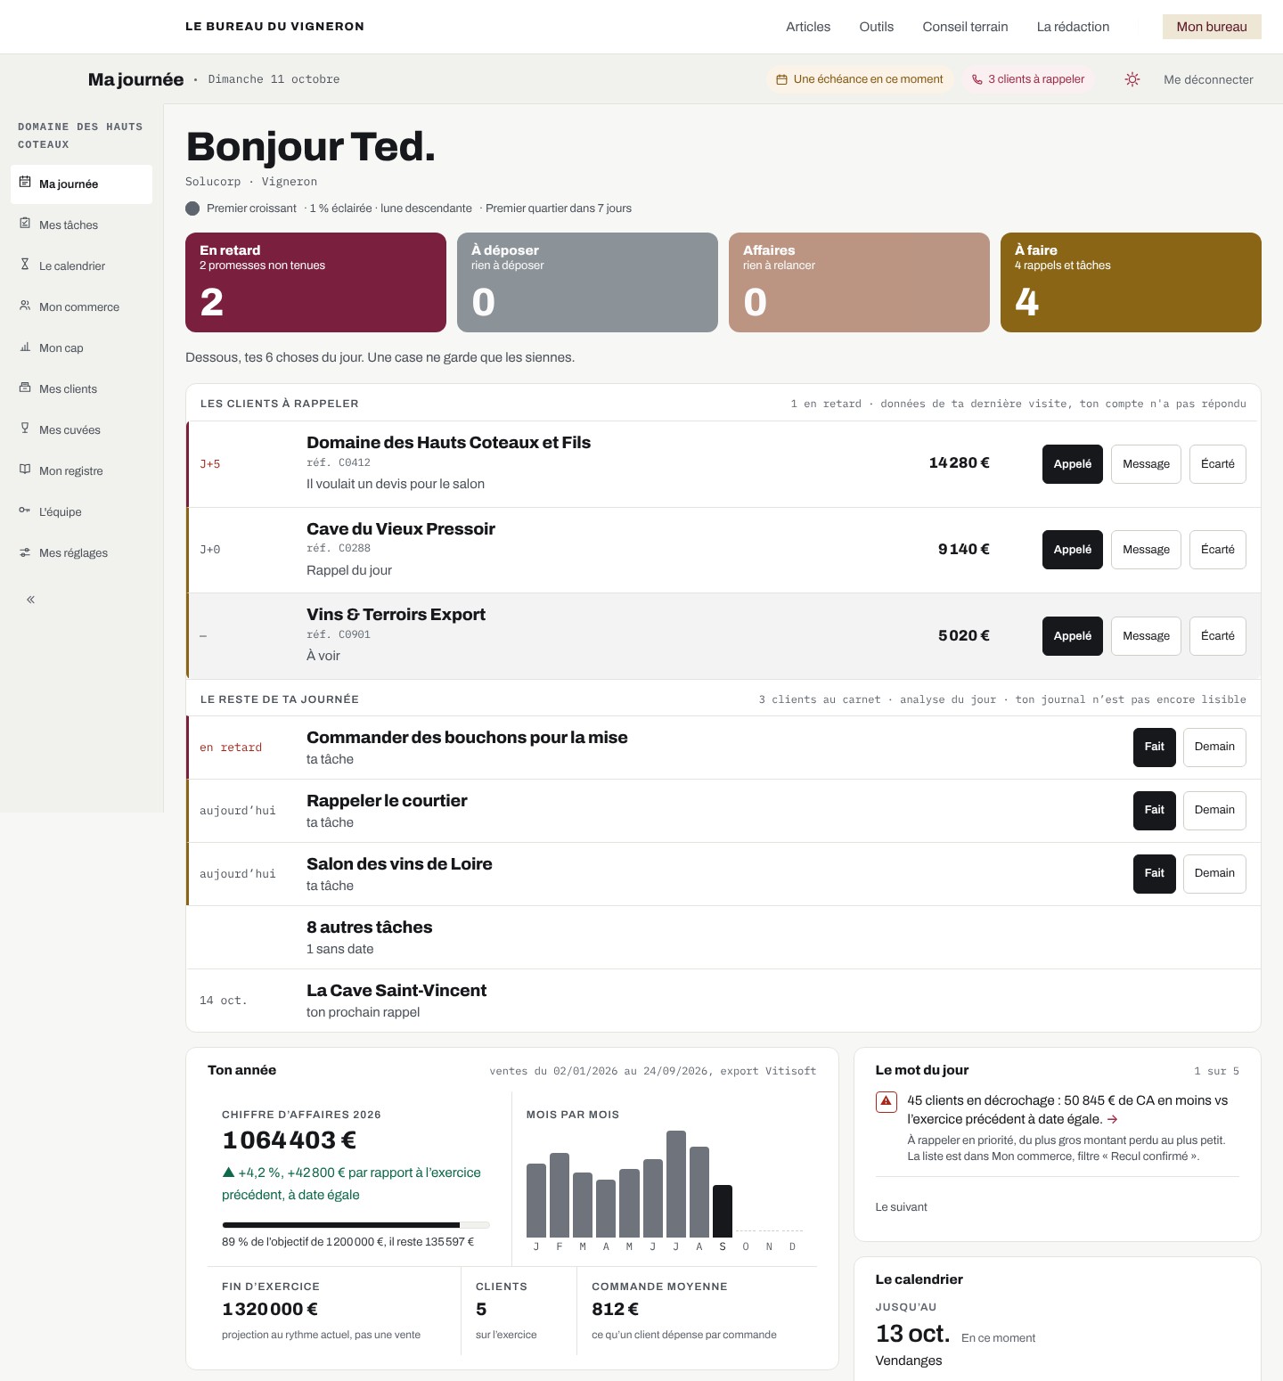This screenshot has width=1283, height=1381.
Task: Click the phone icon in clients à rappeler badge
Action: click(x=977, y=79)
